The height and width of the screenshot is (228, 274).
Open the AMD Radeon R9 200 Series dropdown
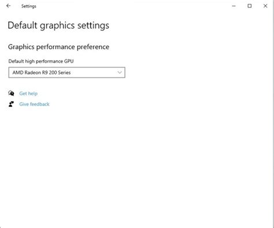67,73
